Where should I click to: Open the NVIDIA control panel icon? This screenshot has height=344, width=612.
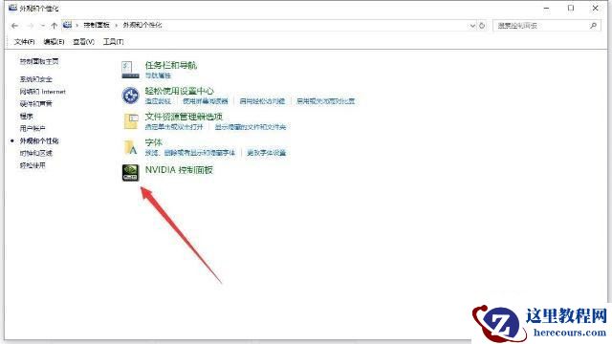pyautogui.click(x=130, y=172)
